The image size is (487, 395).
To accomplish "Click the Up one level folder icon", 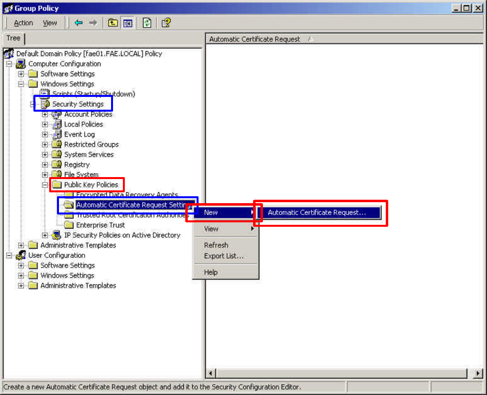I will pyautogui.click(x=113, y=23).
